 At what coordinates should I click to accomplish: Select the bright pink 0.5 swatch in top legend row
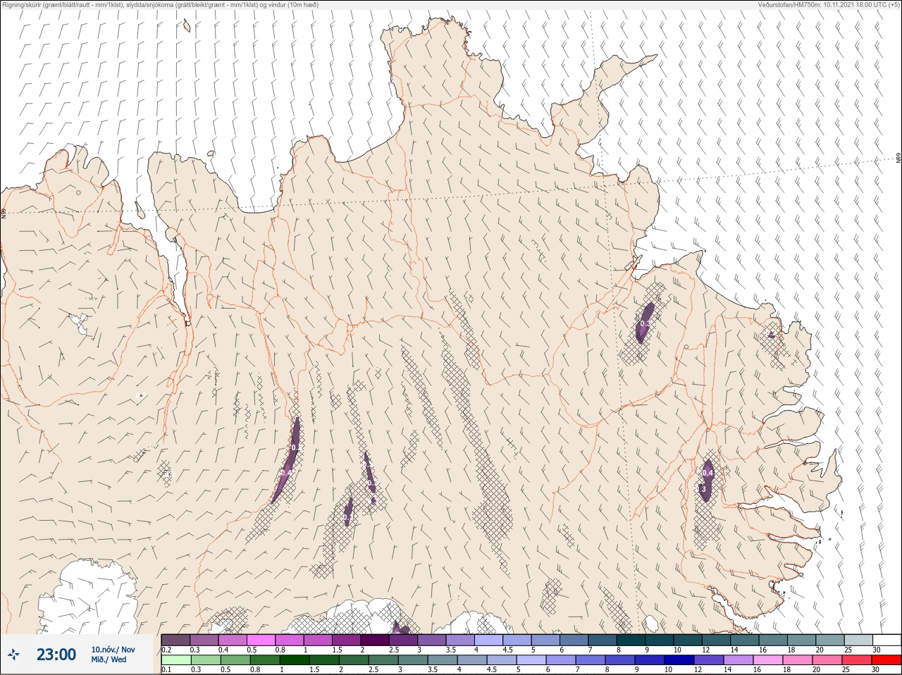261,640
